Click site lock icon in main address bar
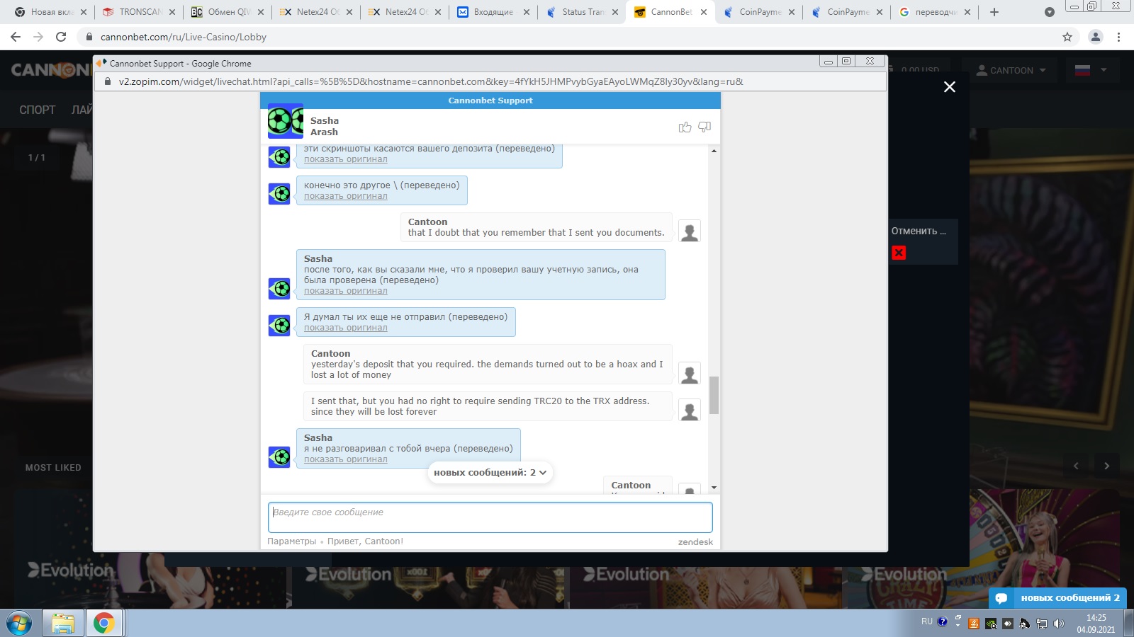 (89, 37)
